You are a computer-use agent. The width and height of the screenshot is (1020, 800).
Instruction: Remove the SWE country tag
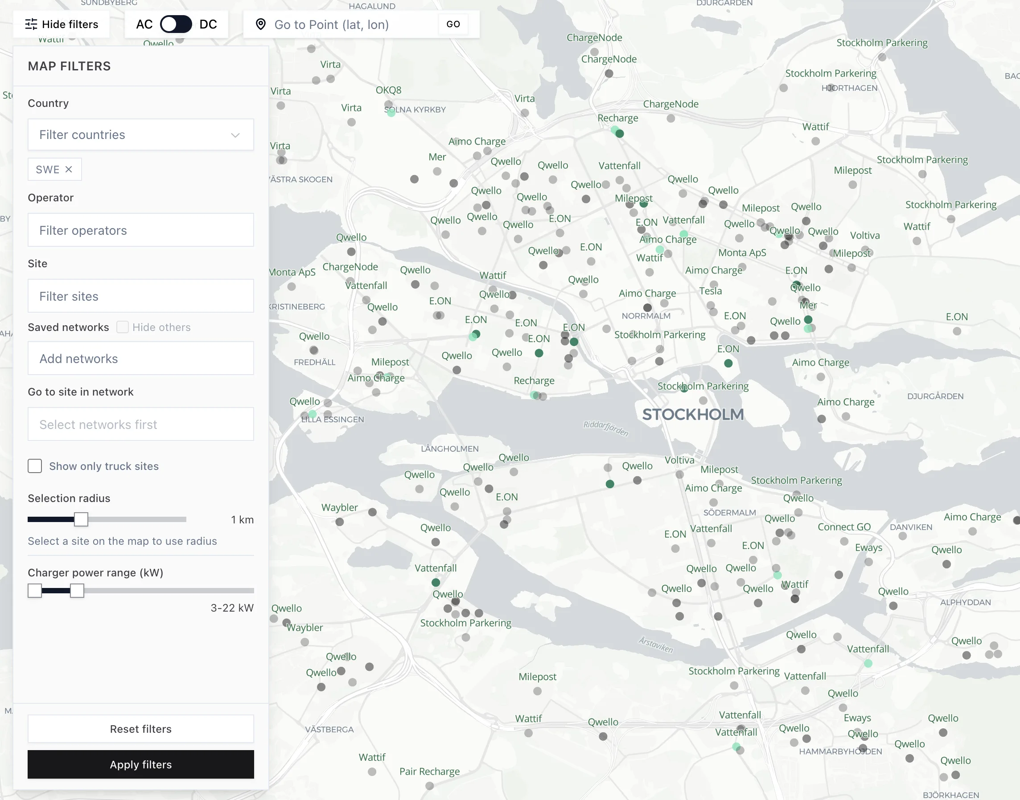tap(69, 169)
